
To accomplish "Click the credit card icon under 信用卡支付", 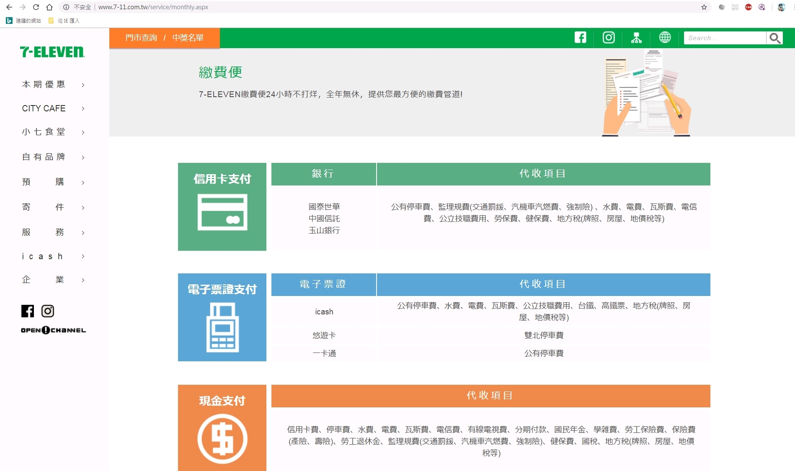I will pyautogui.click(x=222, y=212).
